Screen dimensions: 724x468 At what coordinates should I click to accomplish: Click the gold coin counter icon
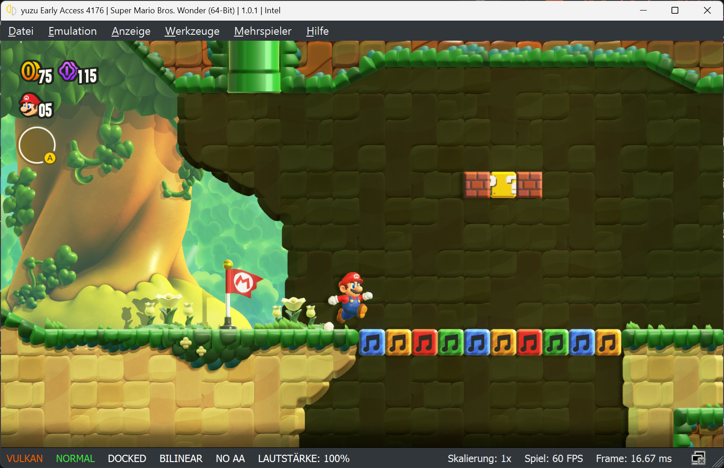[x=30, y=71]
